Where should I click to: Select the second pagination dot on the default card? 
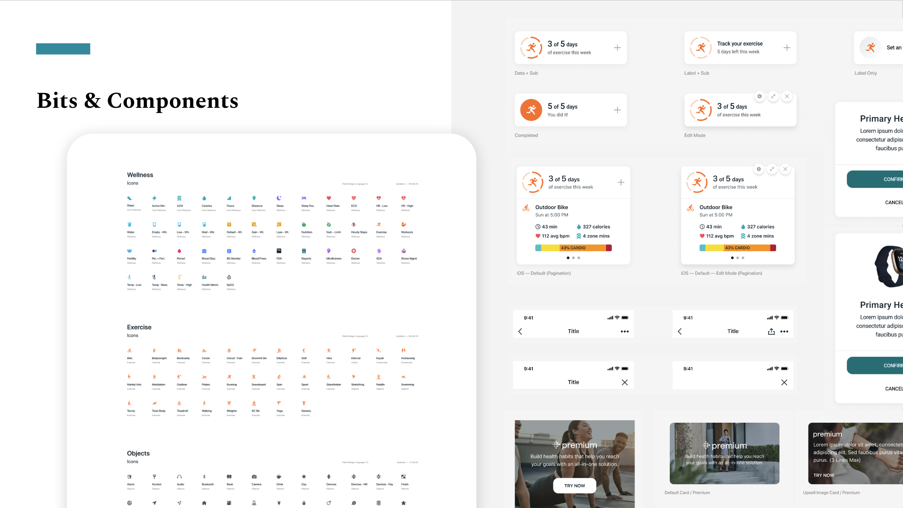[573, 258]
